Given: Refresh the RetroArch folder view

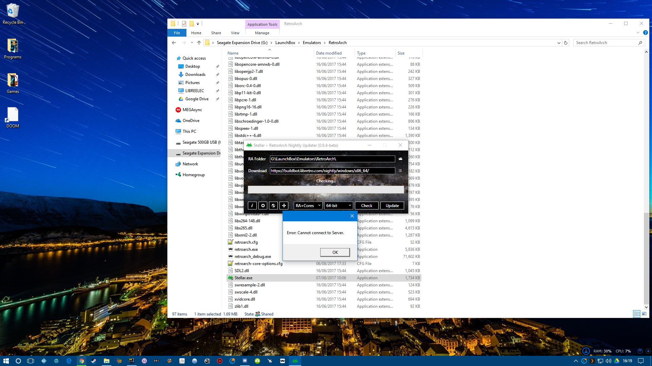Looking at the screenshot, I should click(x=566, y=43).
